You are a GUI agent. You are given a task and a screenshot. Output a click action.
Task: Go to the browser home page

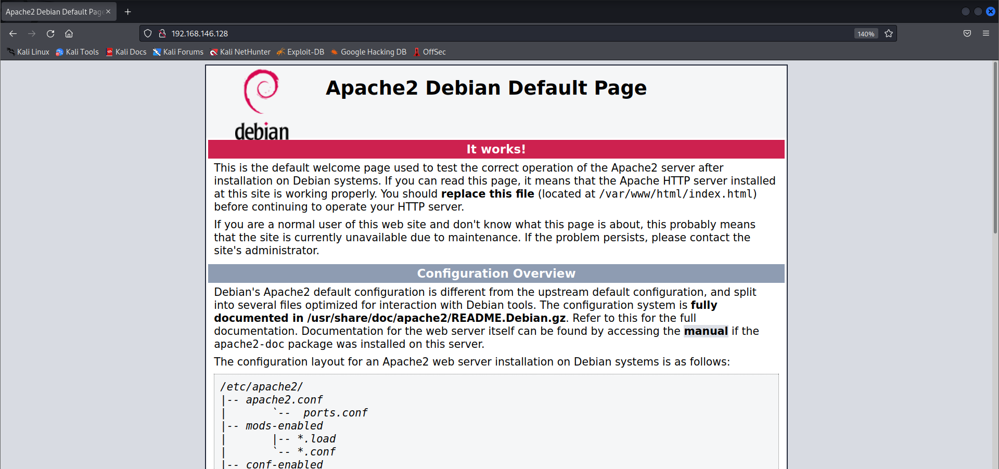coord(69,33)
